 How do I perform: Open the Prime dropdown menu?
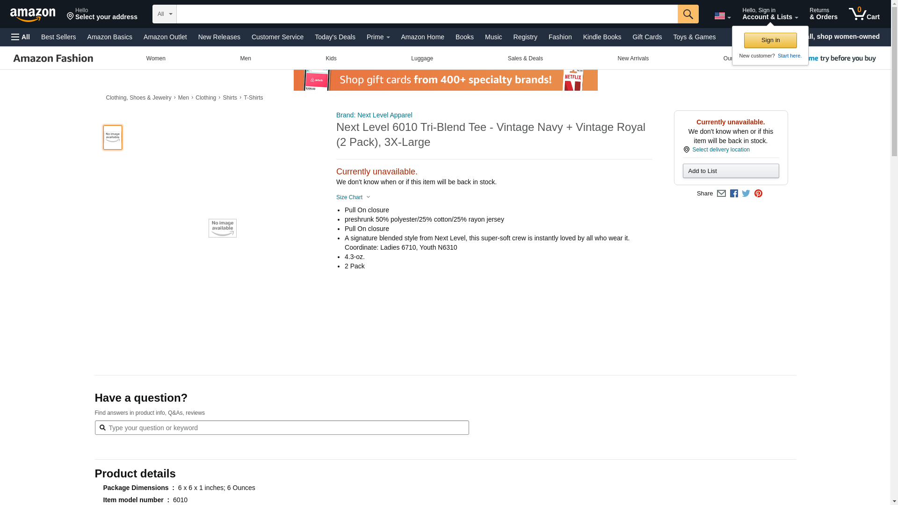coord(378,37)
